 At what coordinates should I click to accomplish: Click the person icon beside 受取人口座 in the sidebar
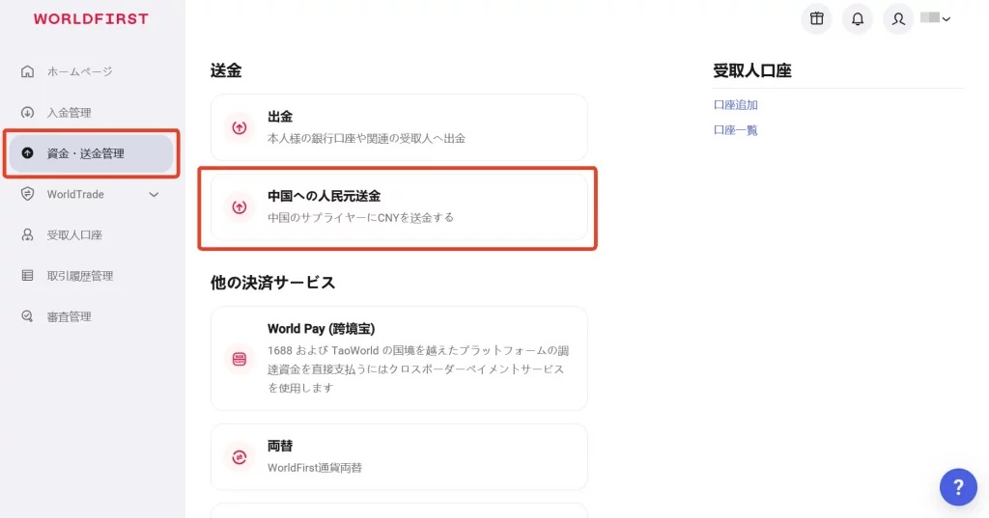[x=27, y=235]
